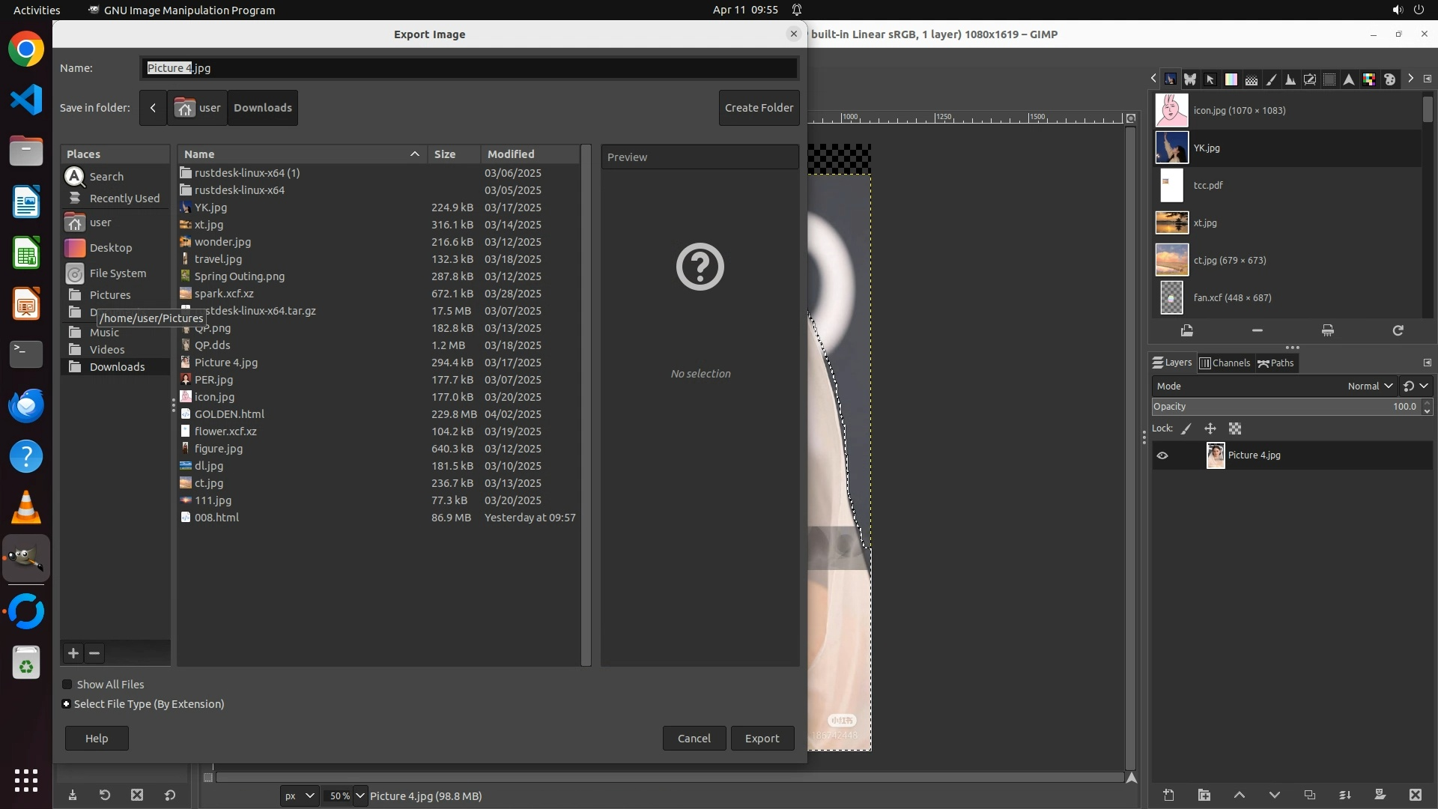Open GIMP from the Ubuntu dock

click(x=26, y=559)
